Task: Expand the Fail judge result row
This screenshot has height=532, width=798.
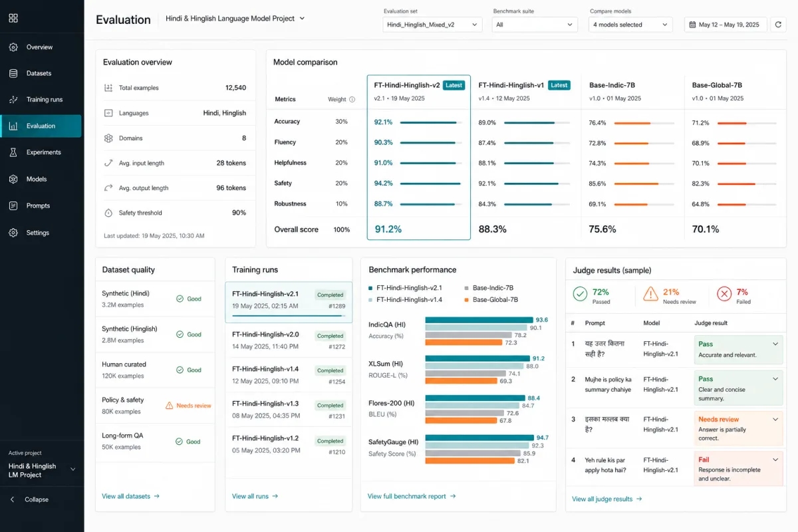Action: coord(775,460)
